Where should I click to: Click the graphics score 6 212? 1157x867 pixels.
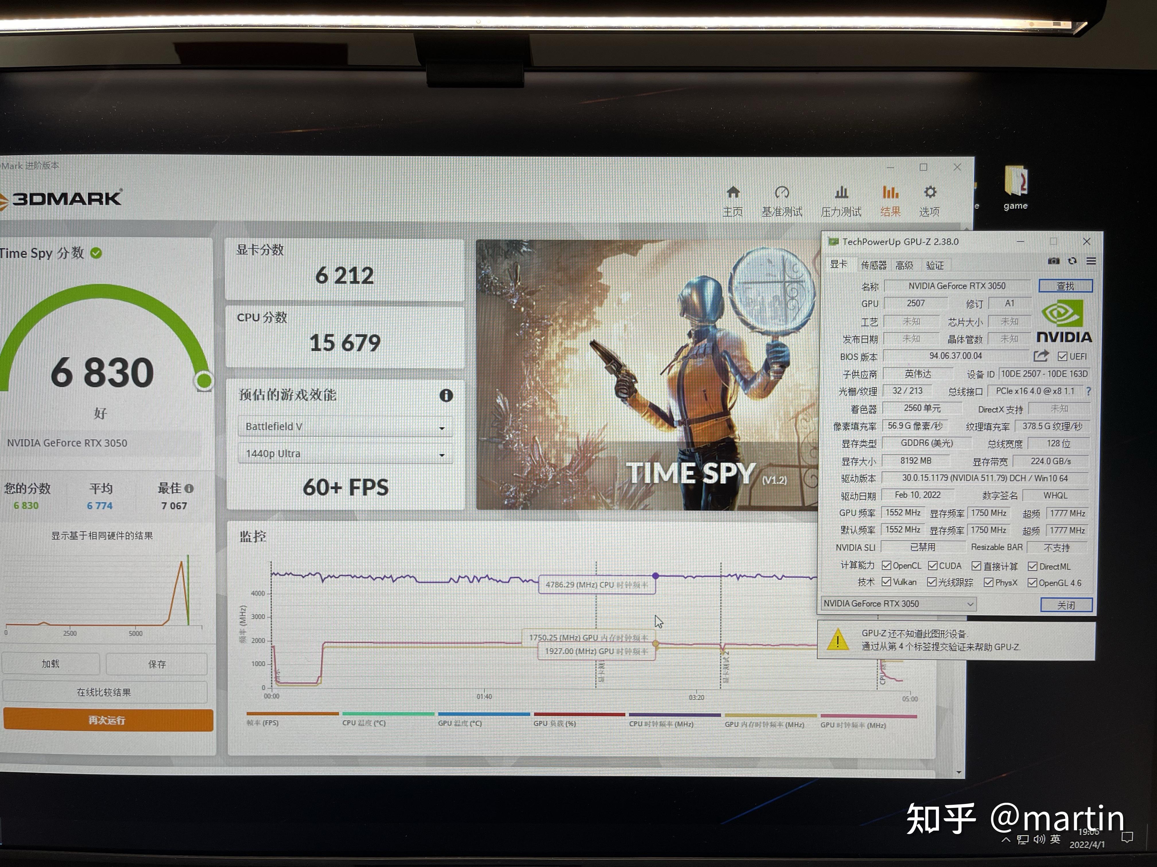click(345, 276)
